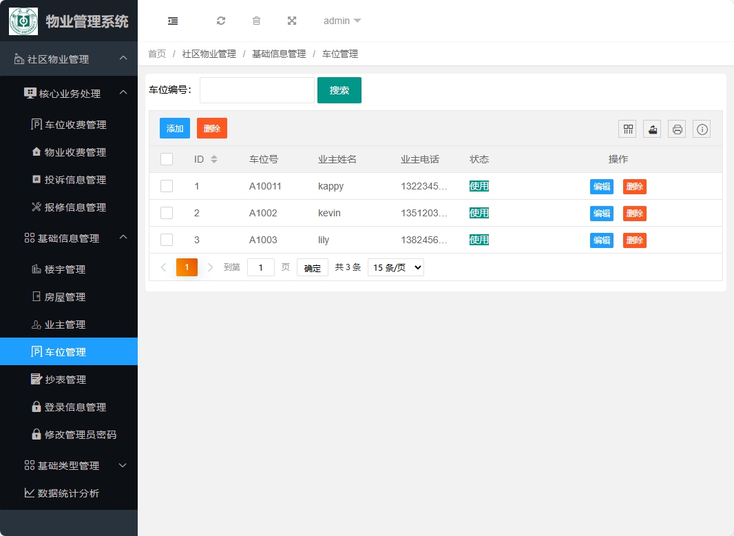Screen dimensions: 734x536
Task: Check the checkbox next to ID 1
Action: point(166,186)
